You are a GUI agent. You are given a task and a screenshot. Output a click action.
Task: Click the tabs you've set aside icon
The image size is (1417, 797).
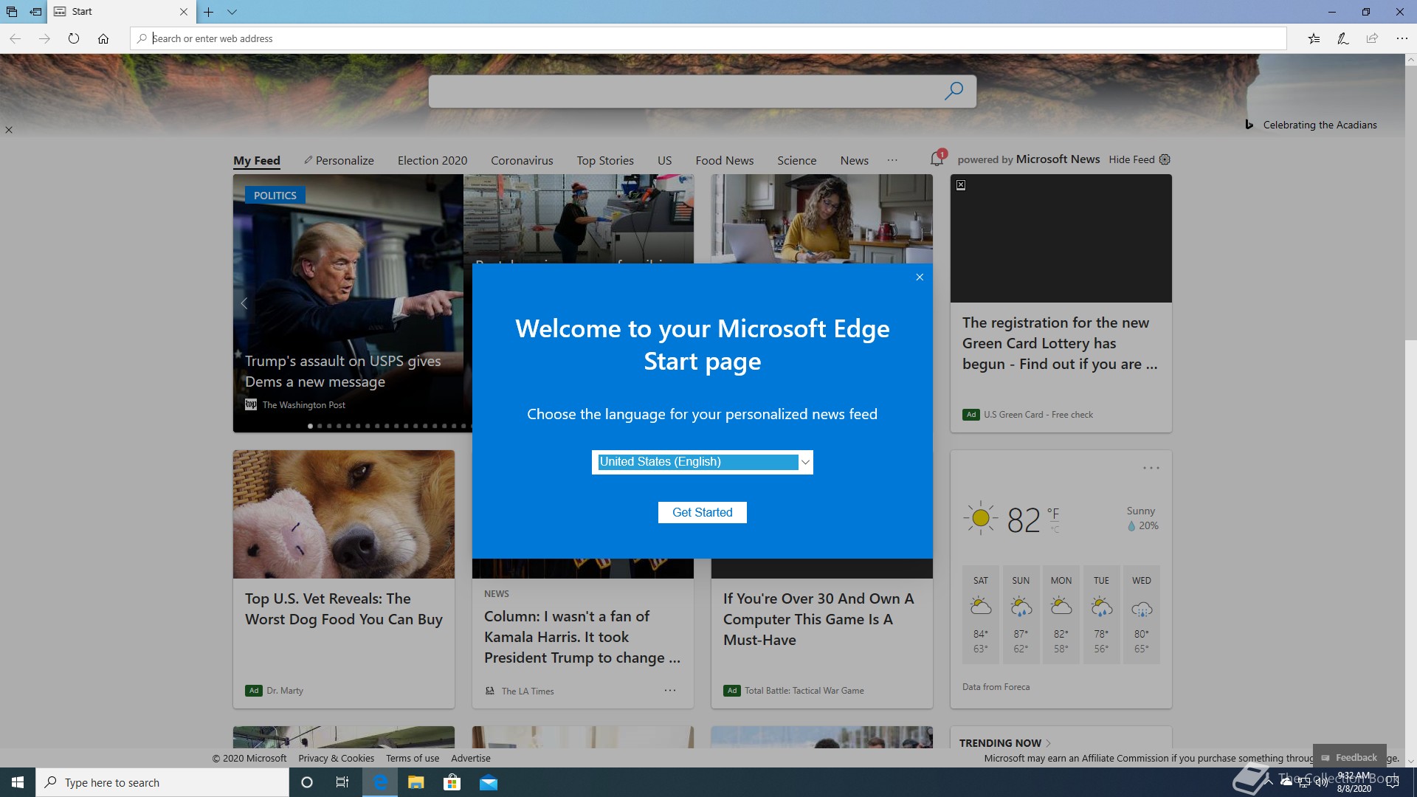pyautogui.click(x=12, y=12)
